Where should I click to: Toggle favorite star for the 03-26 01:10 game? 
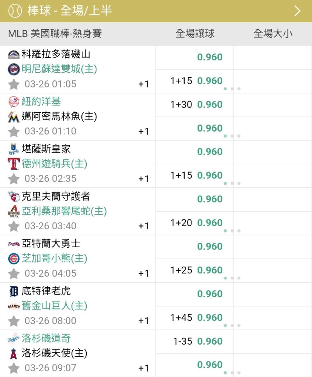14,132
